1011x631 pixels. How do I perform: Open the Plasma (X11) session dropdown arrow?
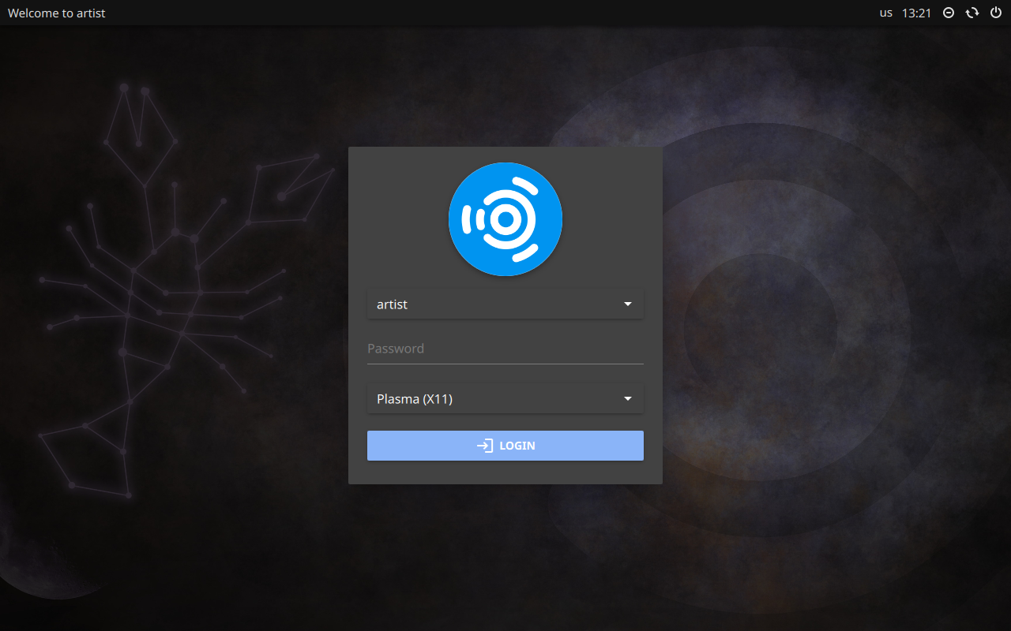[628, 399]
